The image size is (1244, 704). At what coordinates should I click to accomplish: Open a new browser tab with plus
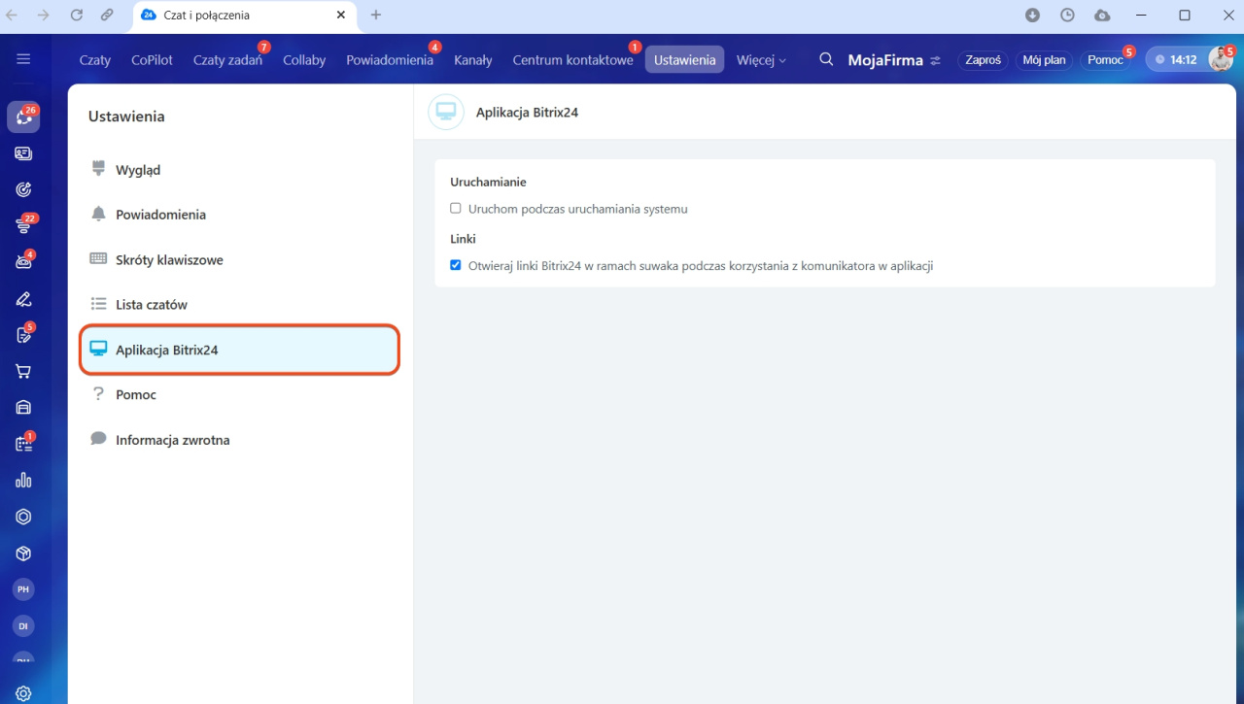376,15
